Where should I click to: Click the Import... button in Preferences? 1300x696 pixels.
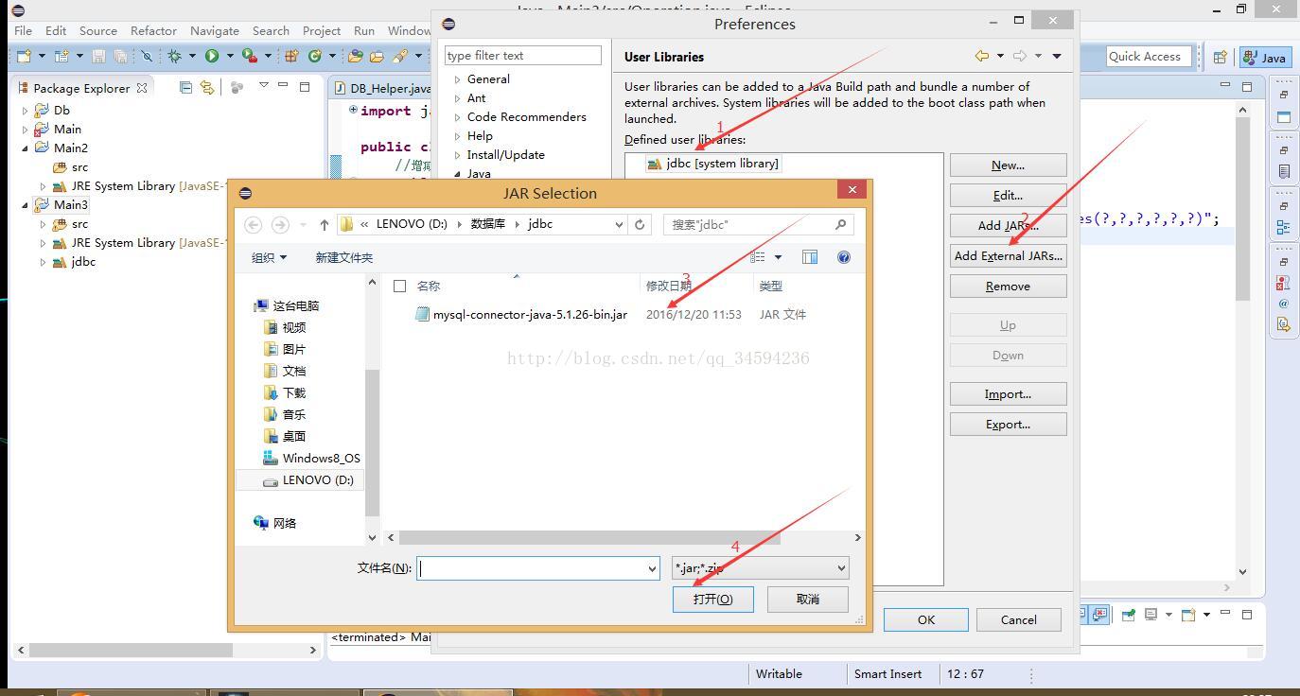coord(1008,393)
